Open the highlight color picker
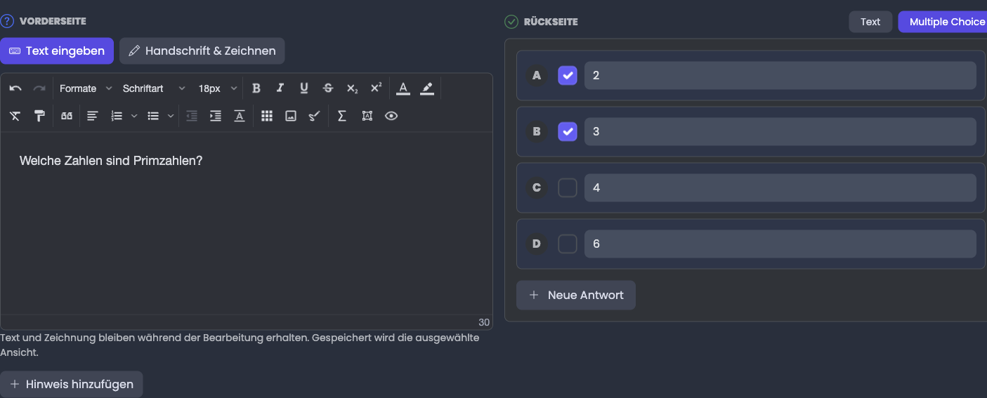The image size is (987, 398). click(x=427, y=88)
